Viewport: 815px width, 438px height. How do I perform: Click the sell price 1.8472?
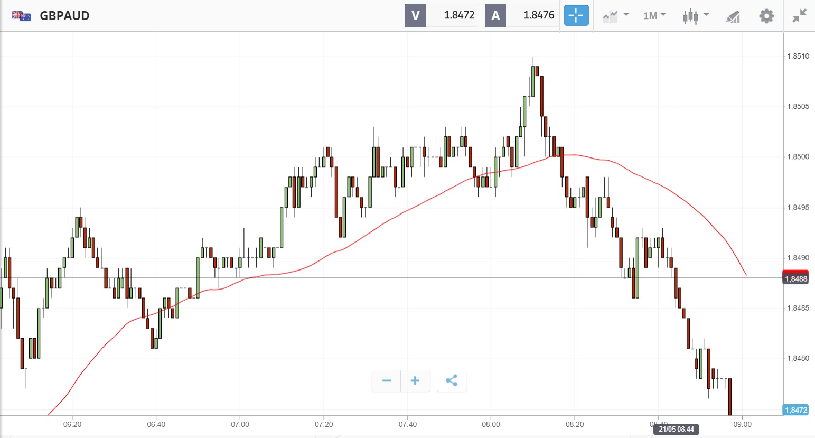pyautogui.click(x=458, y=15)
